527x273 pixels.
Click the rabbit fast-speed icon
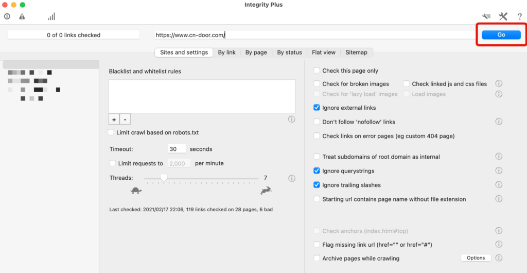pyautogui.click(x=266, y=191)
